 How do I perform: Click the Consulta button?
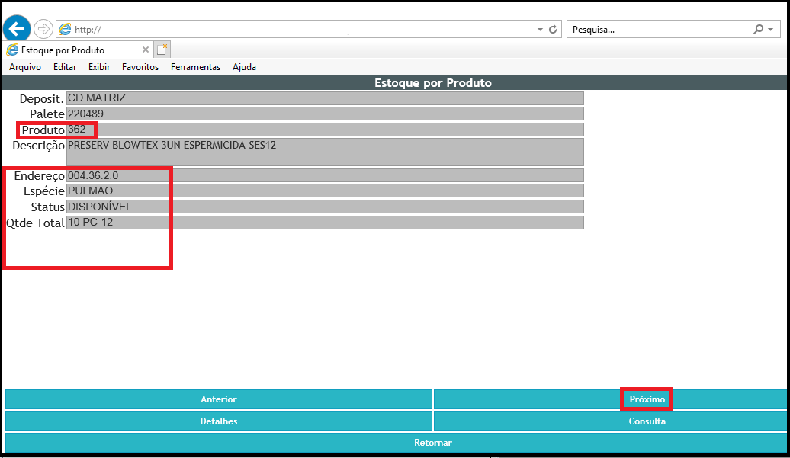[611, 421]
